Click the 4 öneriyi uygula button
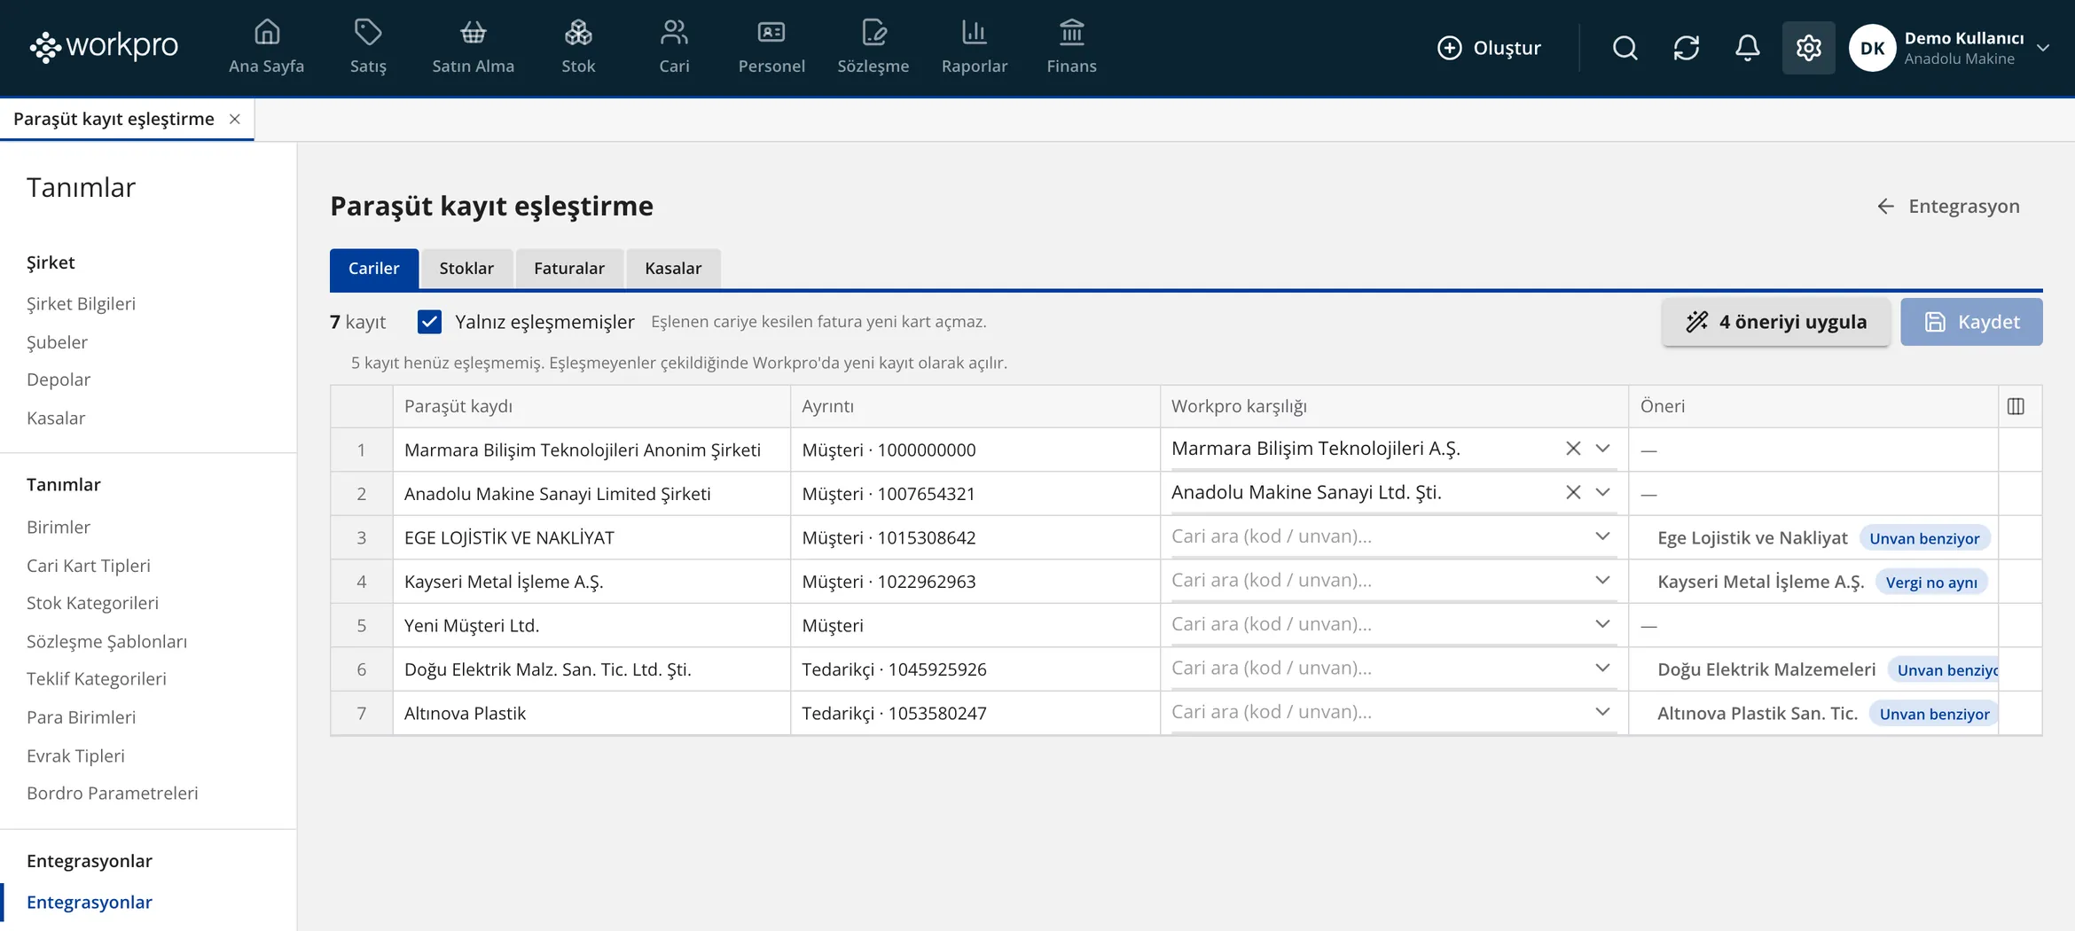This screenshot has height=931, width=2075. click(1776, 322)
